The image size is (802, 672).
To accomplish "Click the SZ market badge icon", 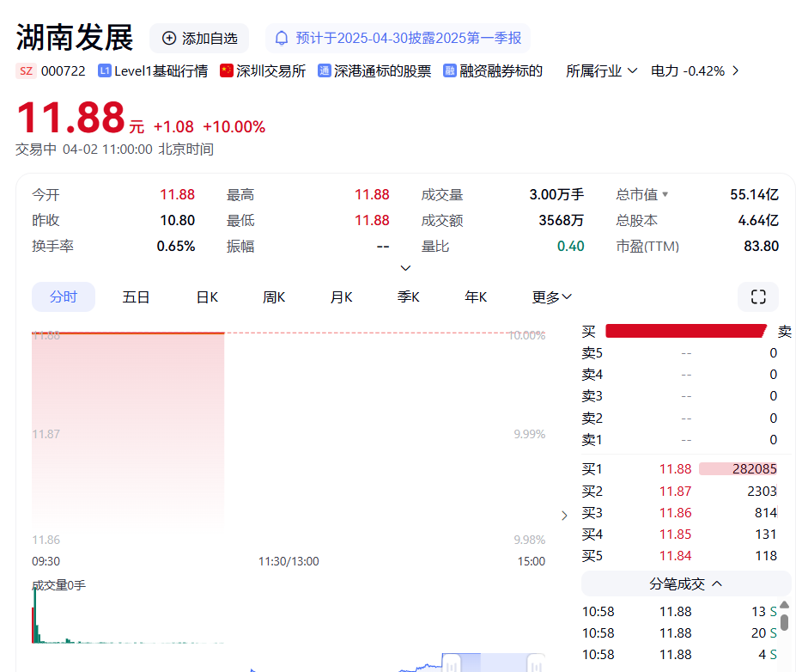I will click(26, 71).
